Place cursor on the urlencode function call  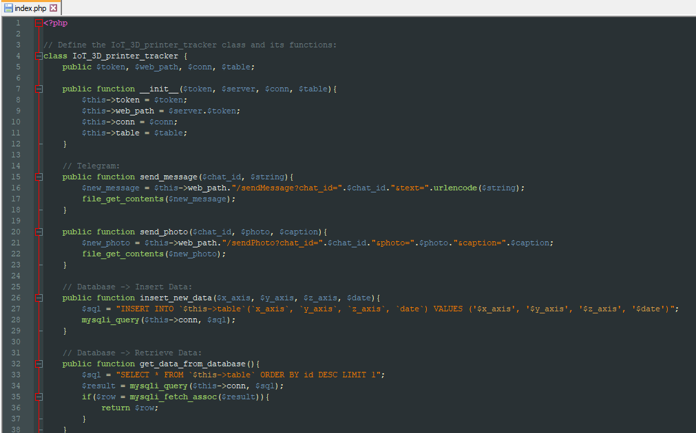[457, 188]
